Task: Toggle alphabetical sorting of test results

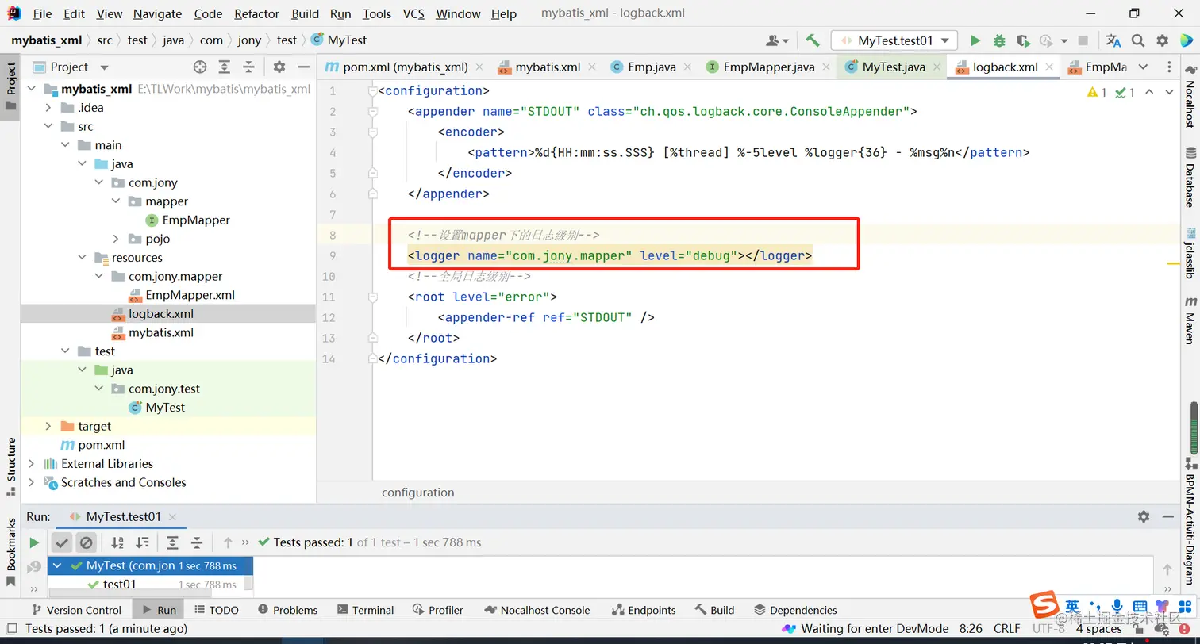Action: point(117,542)
